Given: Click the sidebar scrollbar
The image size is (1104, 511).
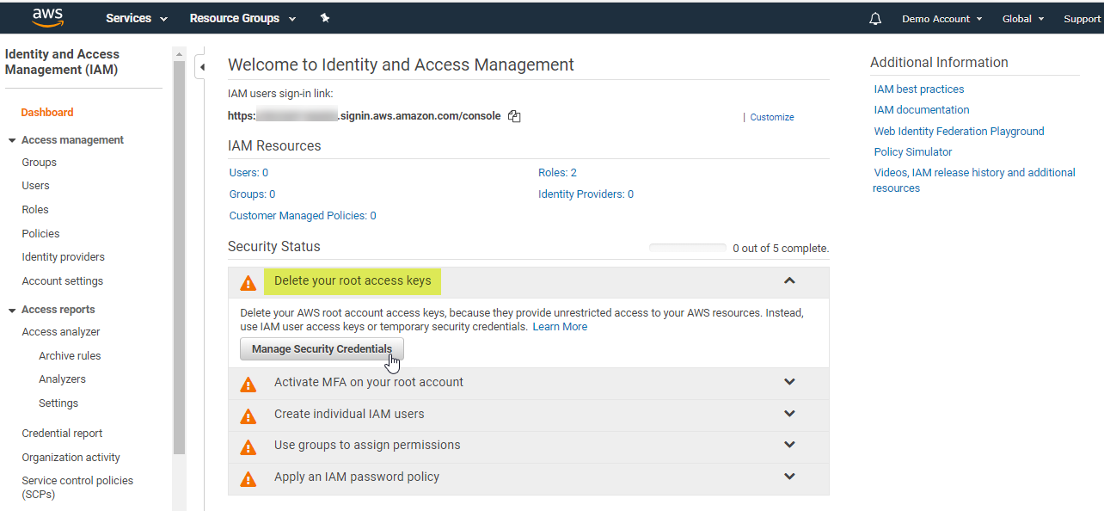Looking at the screenshot, I should [180, 258].
